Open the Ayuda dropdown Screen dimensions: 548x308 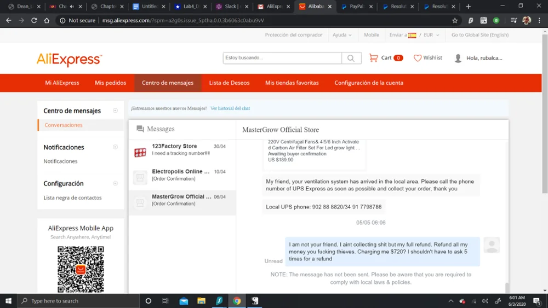[342, 35]
